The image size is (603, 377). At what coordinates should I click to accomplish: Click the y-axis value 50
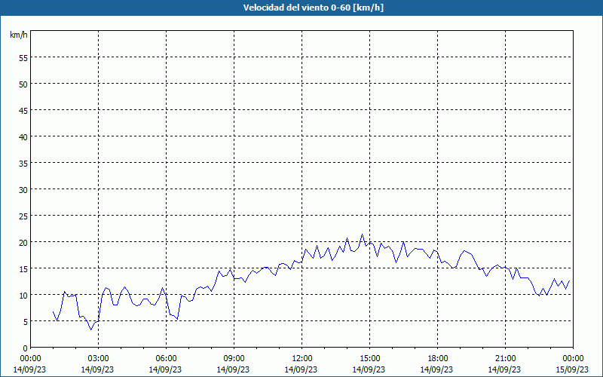(x=23, y=84)
